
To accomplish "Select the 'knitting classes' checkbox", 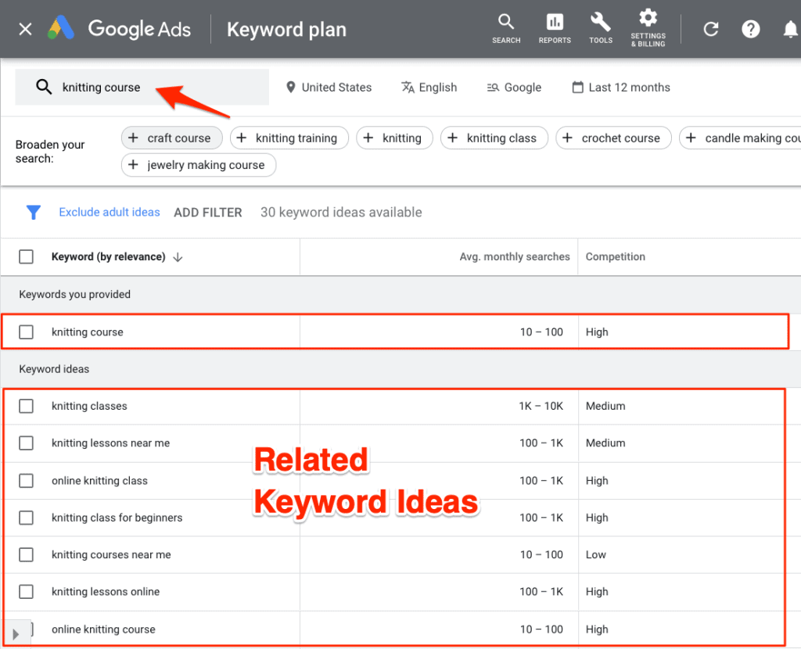I will (27, 406).
